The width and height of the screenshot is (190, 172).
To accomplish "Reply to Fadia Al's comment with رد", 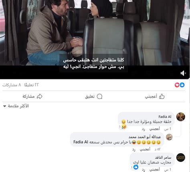I will [144, 129].
